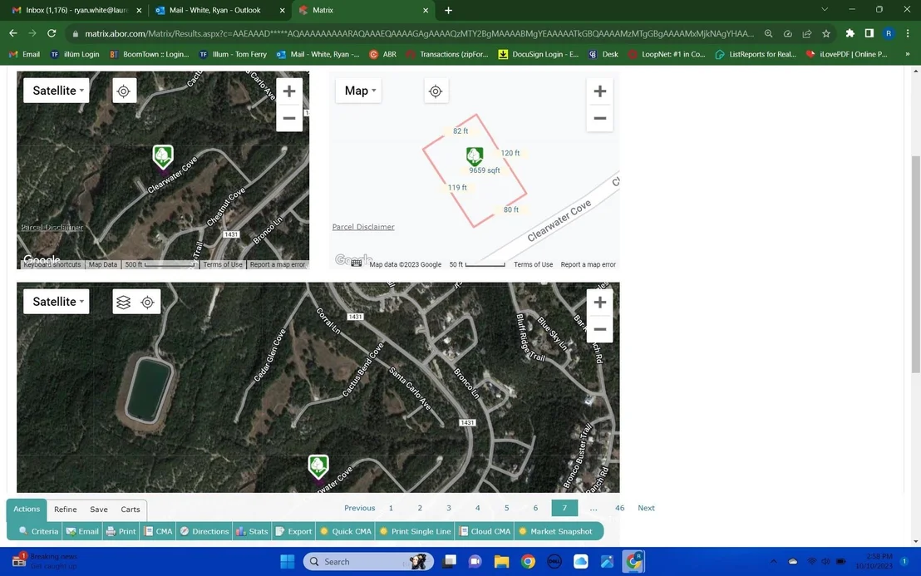This screenshot has width=921, height=576.
Task: Click the page's vertical scrollbar thumb
Action: 915,263
